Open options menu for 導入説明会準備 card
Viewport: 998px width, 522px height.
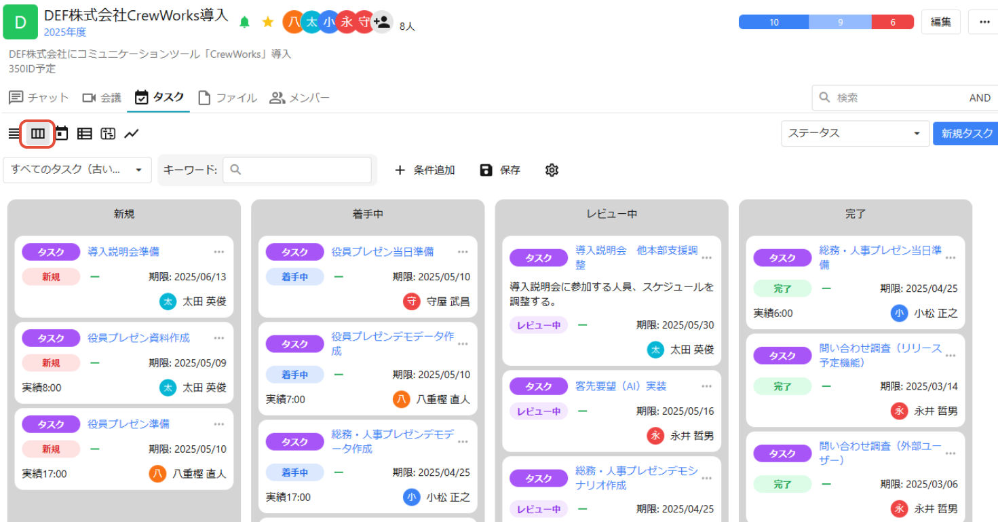[218, 252]
